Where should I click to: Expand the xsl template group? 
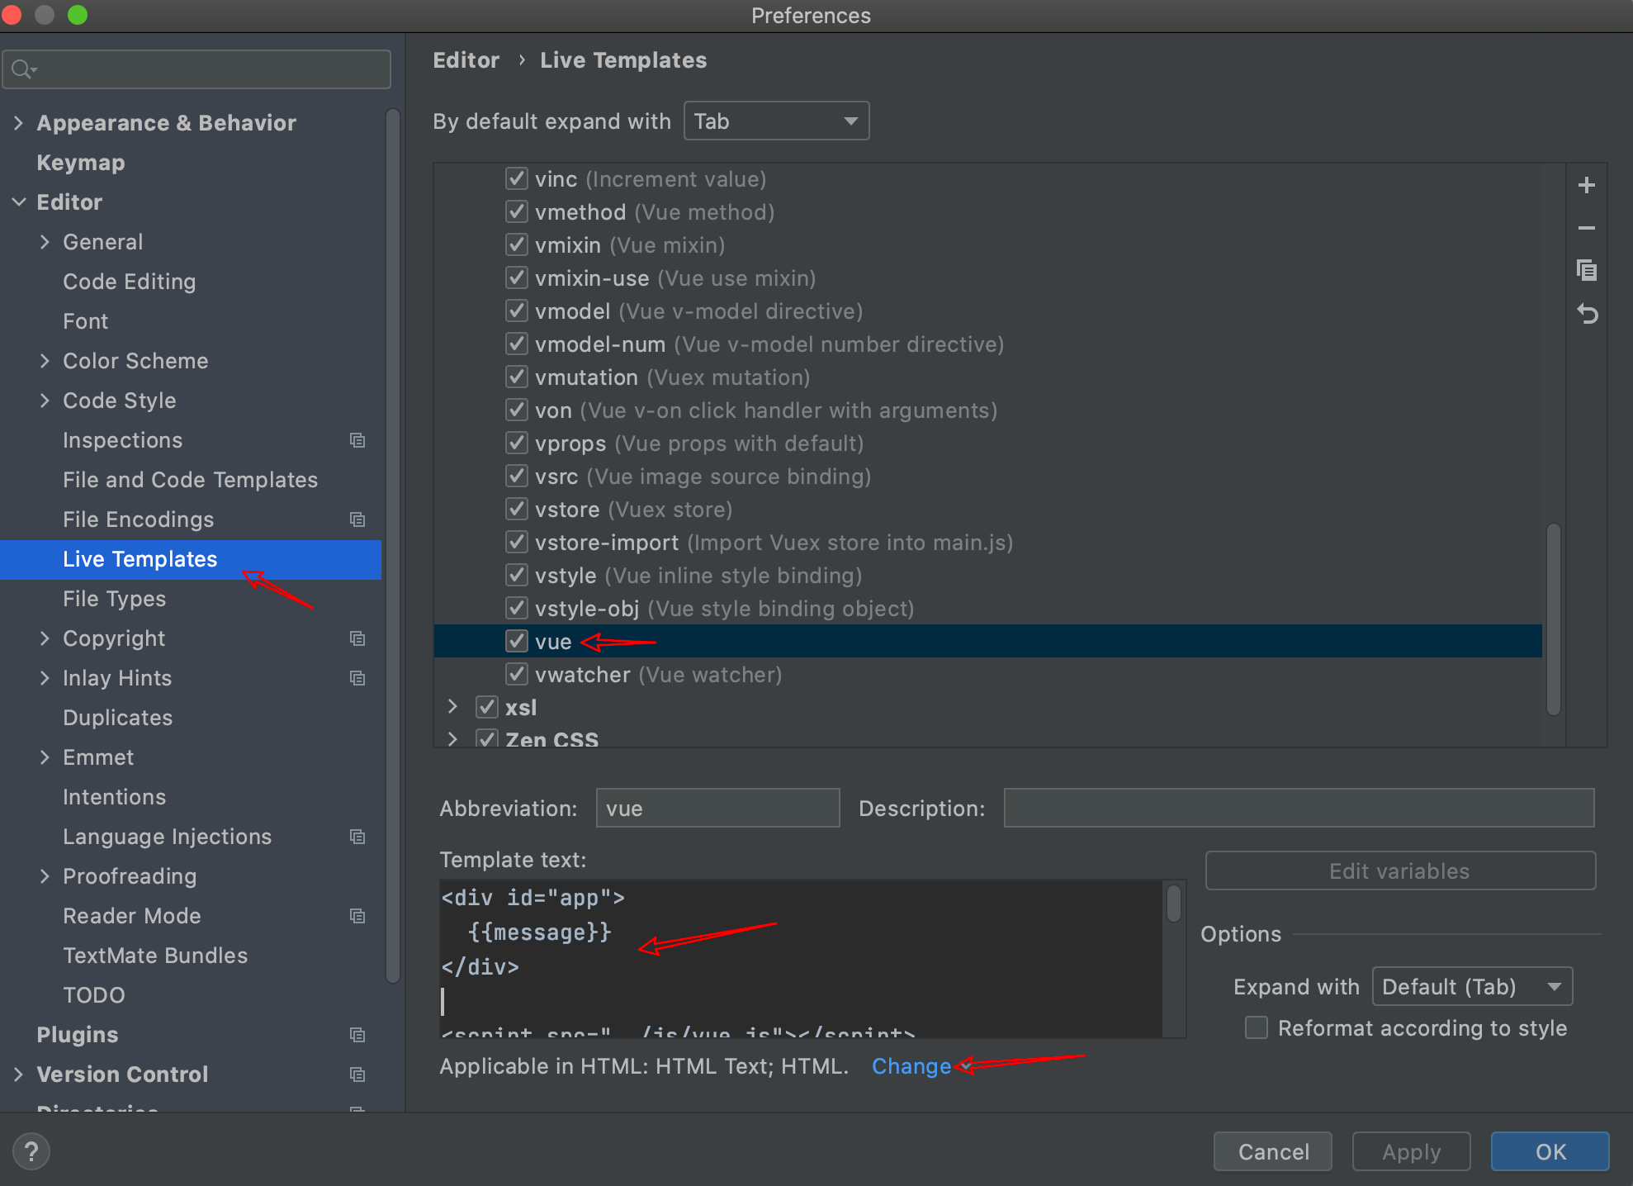[x=452, y=707]
